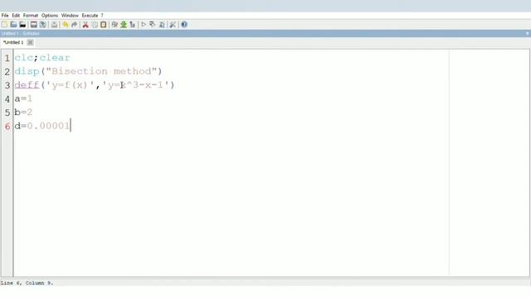Image resolution: width=531 pixels, height=298 pixels.
Task: Close the Untitled 1 tab
Action: (x=30, y=42)
